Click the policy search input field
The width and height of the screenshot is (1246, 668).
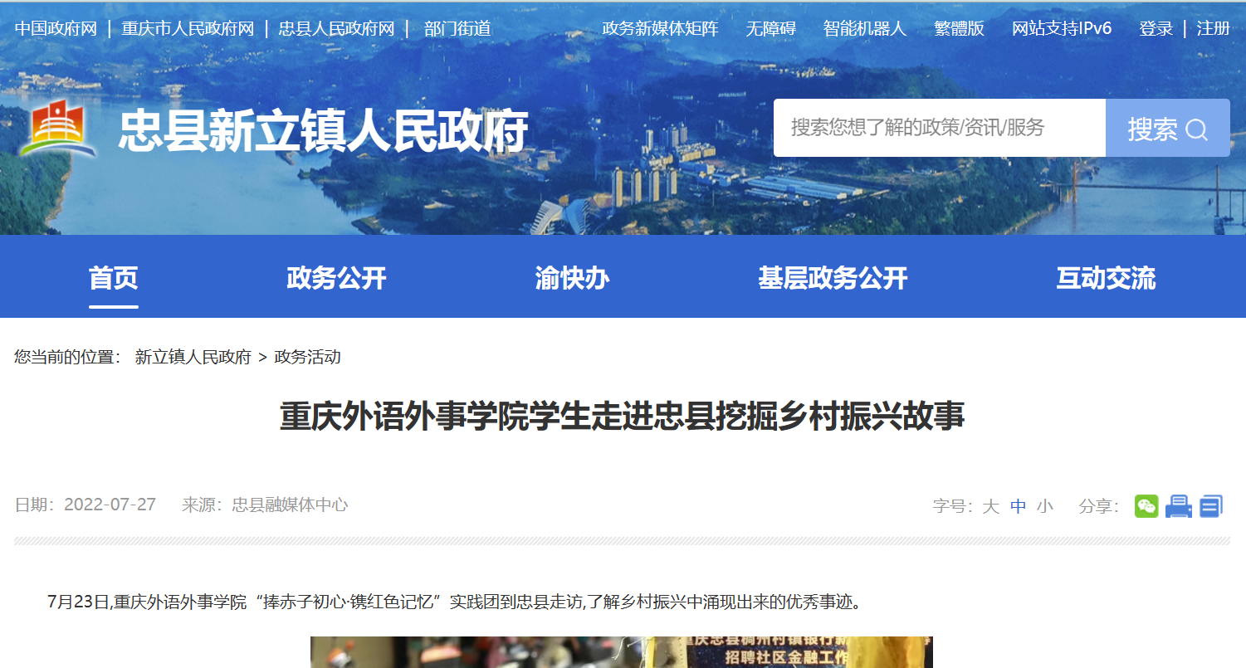tap(940, 128)
